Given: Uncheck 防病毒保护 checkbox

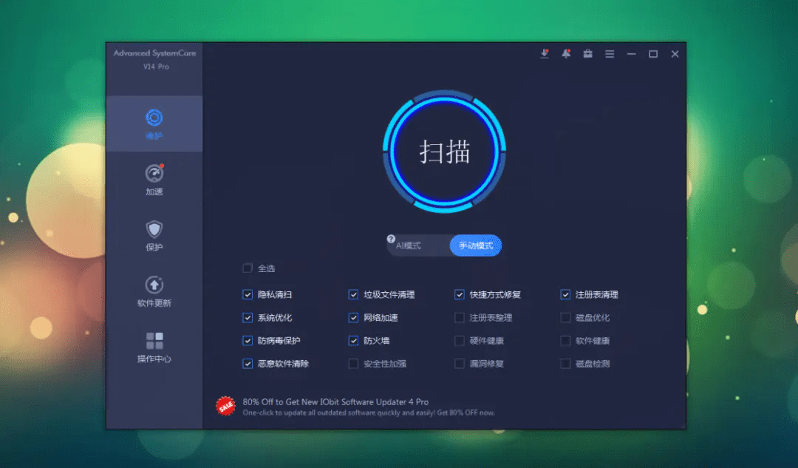Looking at the screenshot, I should 248,340.
